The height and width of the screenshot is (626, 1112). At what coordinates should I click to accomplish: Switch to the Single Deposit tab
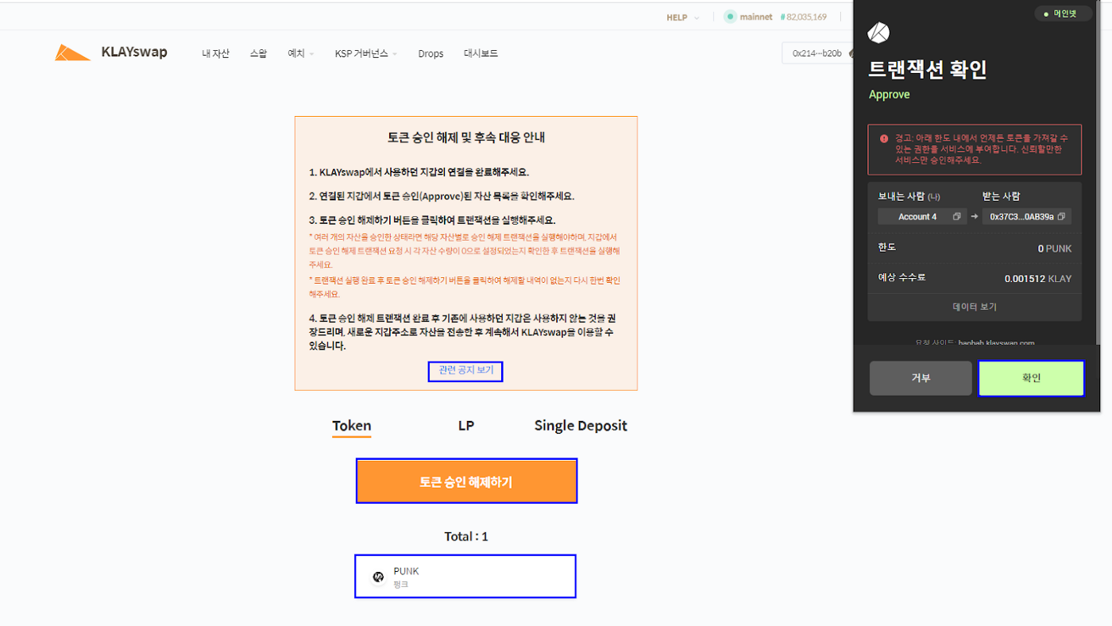pos(581,426)
